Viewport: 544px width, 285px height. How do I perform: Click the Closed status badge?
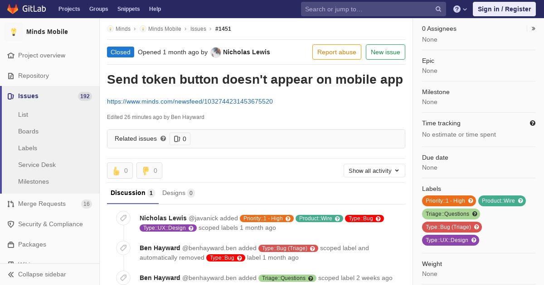[121, 52]
